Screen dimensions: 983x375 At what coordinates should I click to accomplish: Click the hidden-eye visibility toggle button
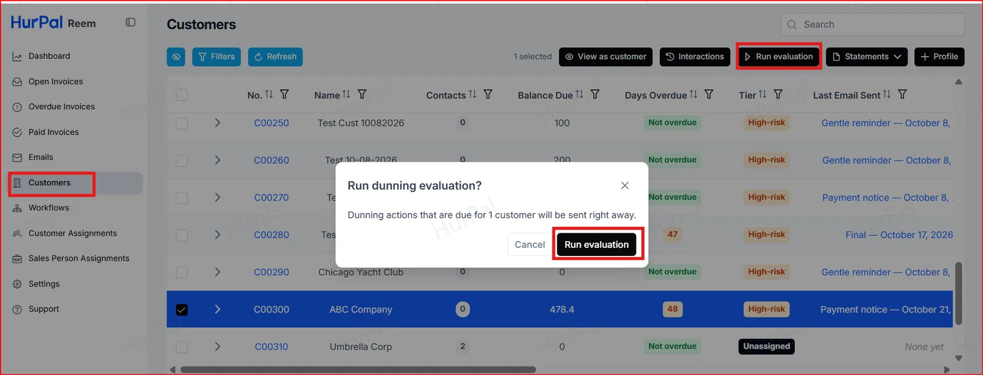176,56
